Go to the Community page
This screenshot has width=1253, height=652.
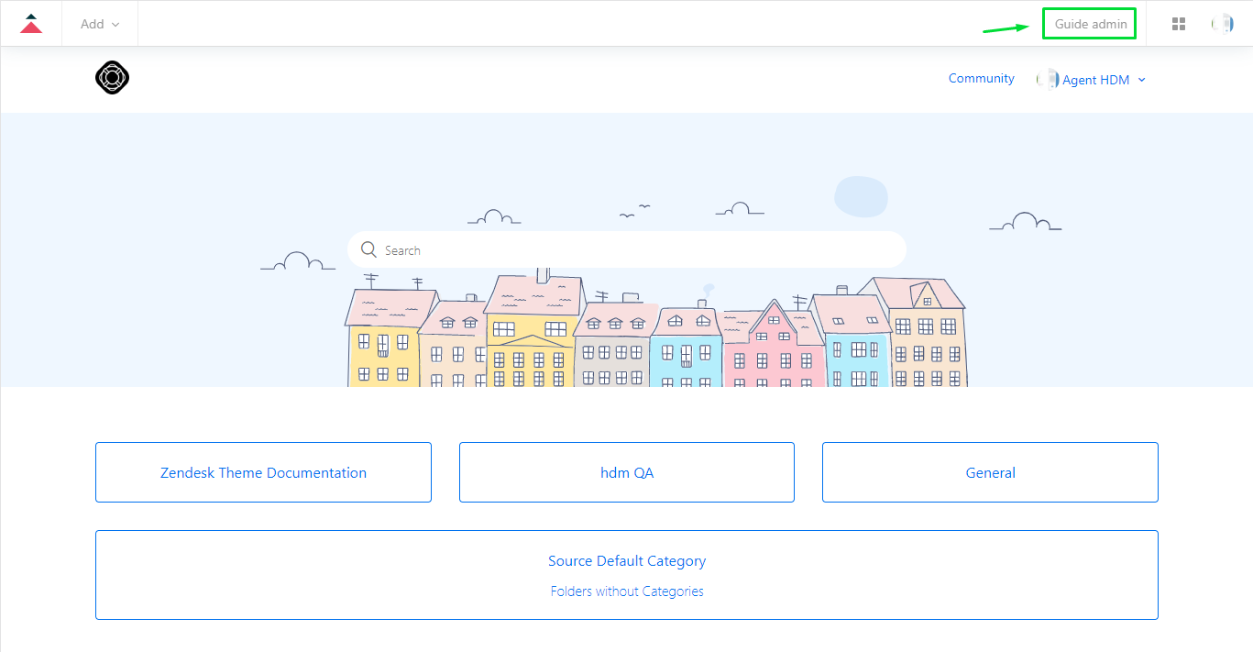click(x=981, y=79)
